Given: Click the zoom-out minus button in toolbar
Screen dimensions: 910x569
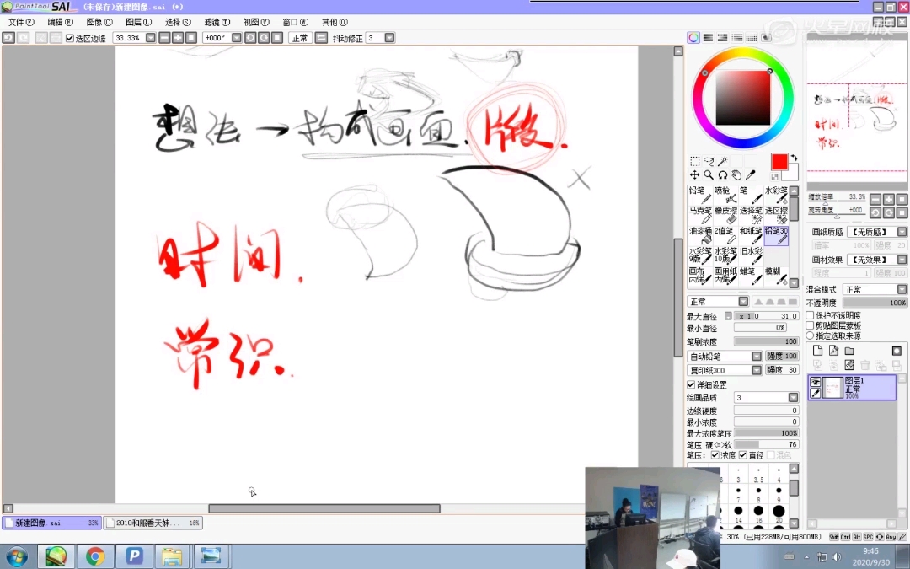Looking at the screenshot, I should click(164, 38).
